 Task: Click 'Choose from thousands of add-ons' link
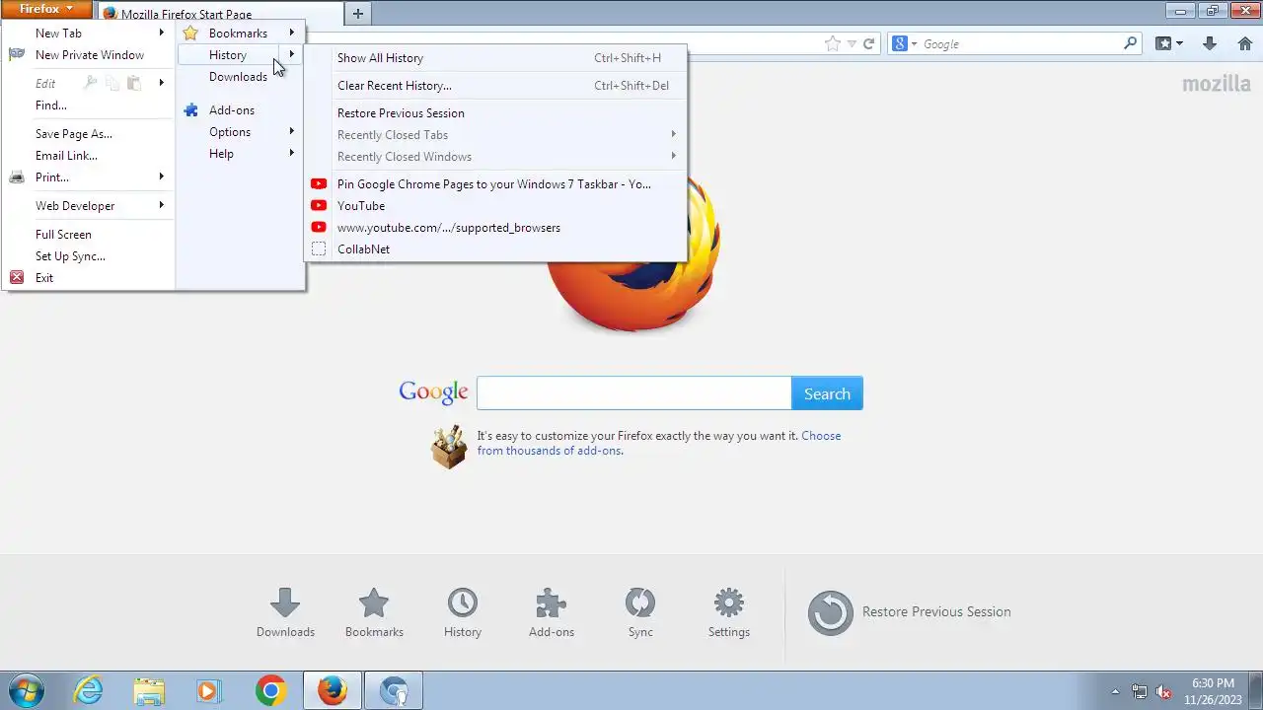[x=659, y=443]
